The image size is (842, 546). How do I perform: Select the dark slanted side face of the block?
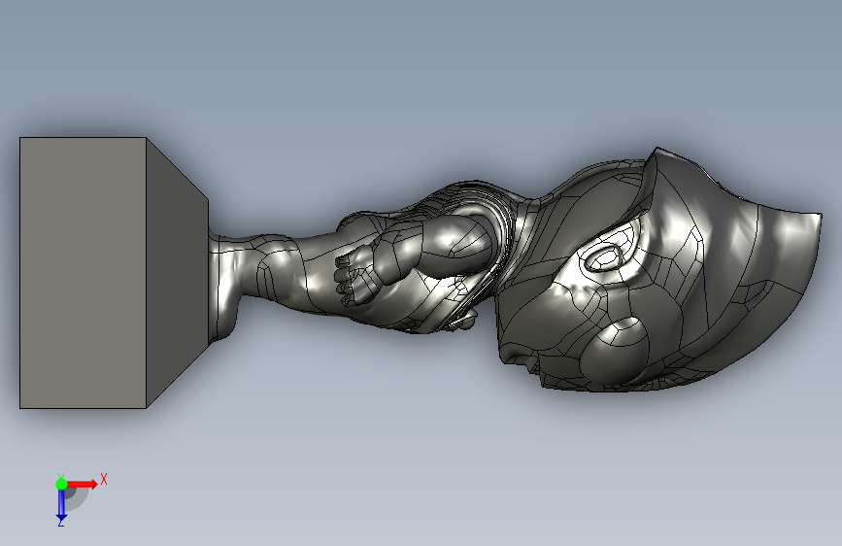(x=177, y=272)
